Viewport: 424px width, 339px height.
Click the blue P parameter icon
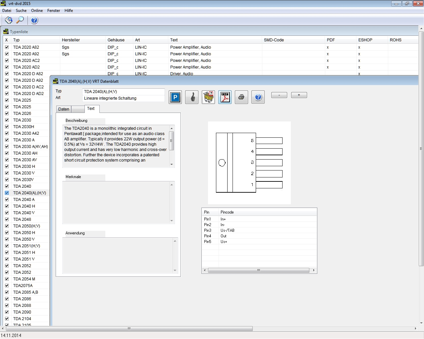point(175,97)
